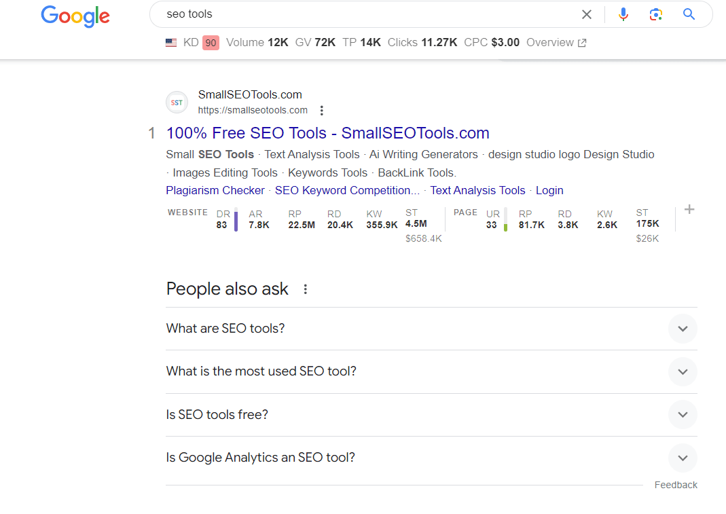This screenshot has height=514, width=726.
Task: Start voice search with microphone icon
Action: 623,14
